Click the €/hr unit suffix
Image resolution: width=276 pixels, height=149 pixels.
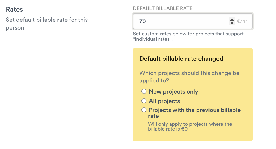click(242, 21)
